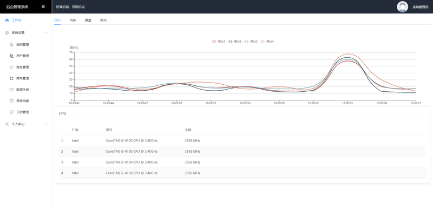Click the 16:29:50 time axis label

[x=176, y=103]
